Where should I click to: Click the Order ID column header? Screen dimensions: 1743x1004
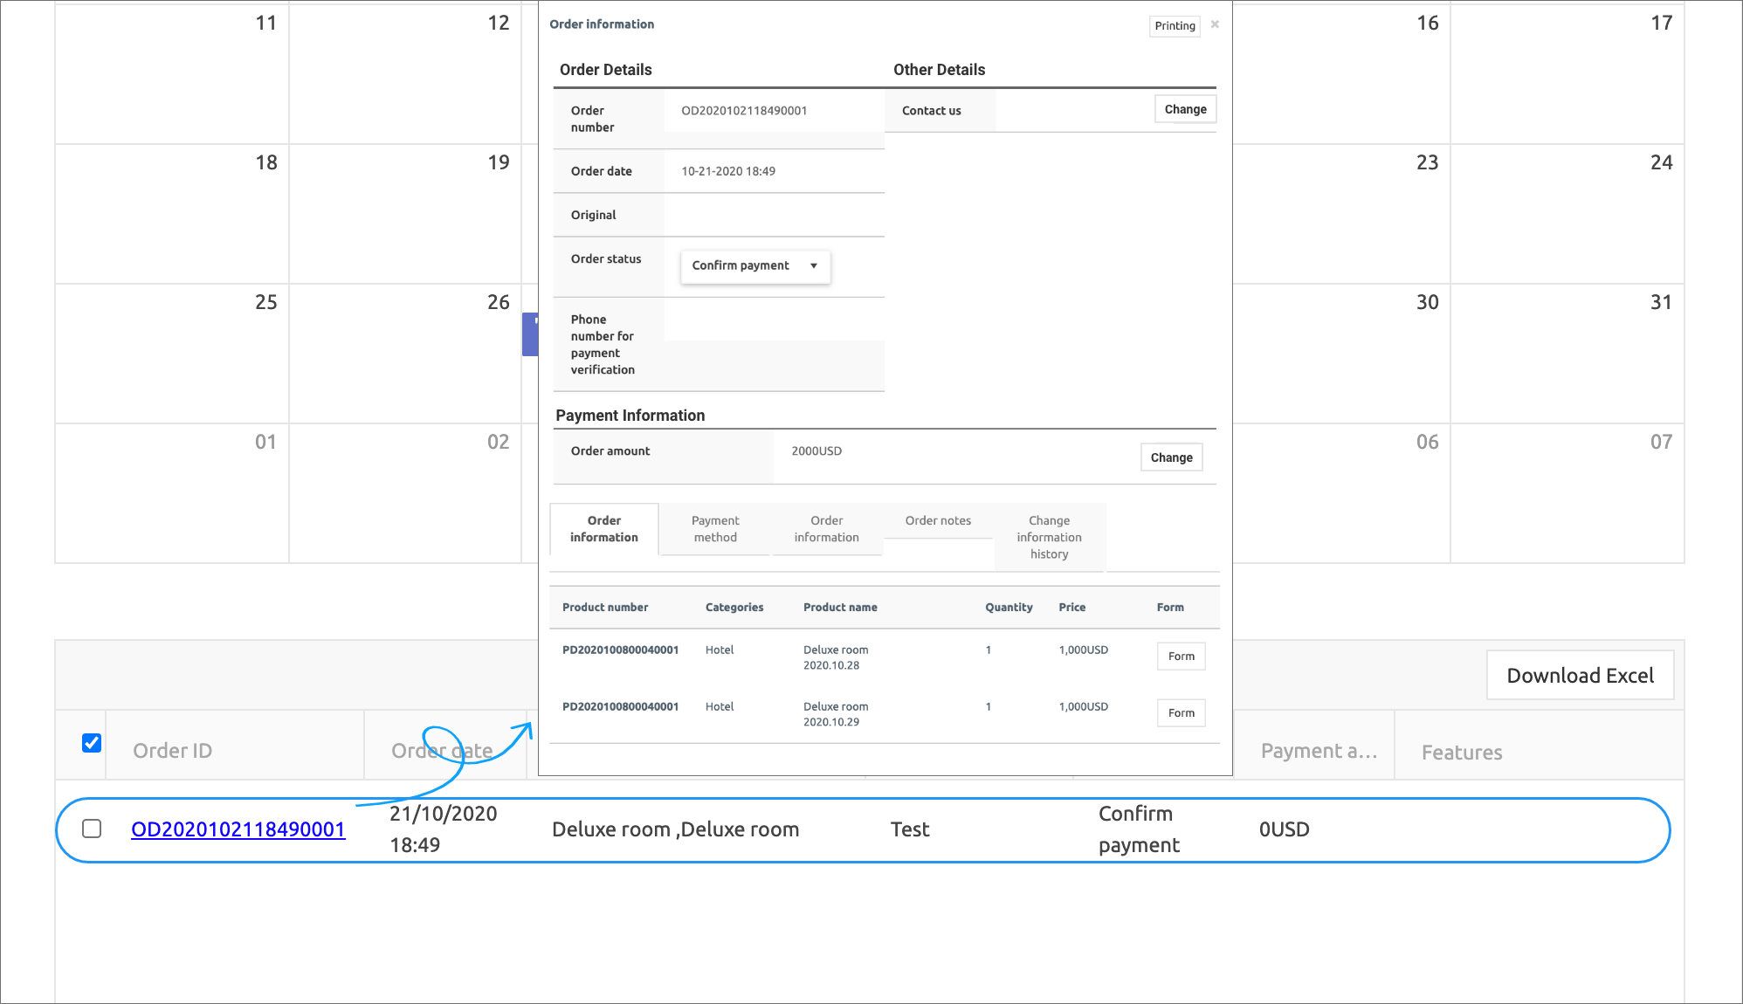click(172, 751)
